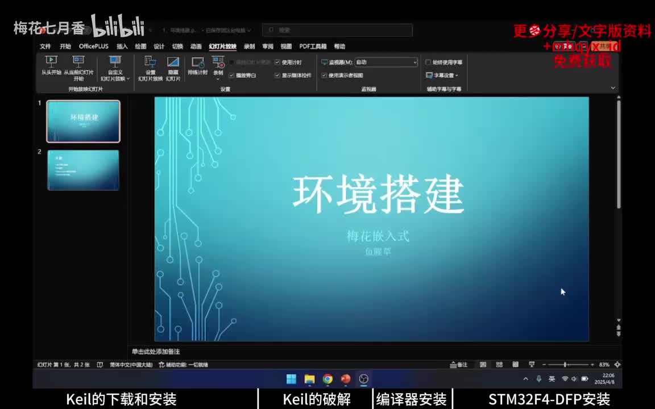Switch to the 设计 tab
This screenshot has width=655, height=409.
click(x=159, y=47)
